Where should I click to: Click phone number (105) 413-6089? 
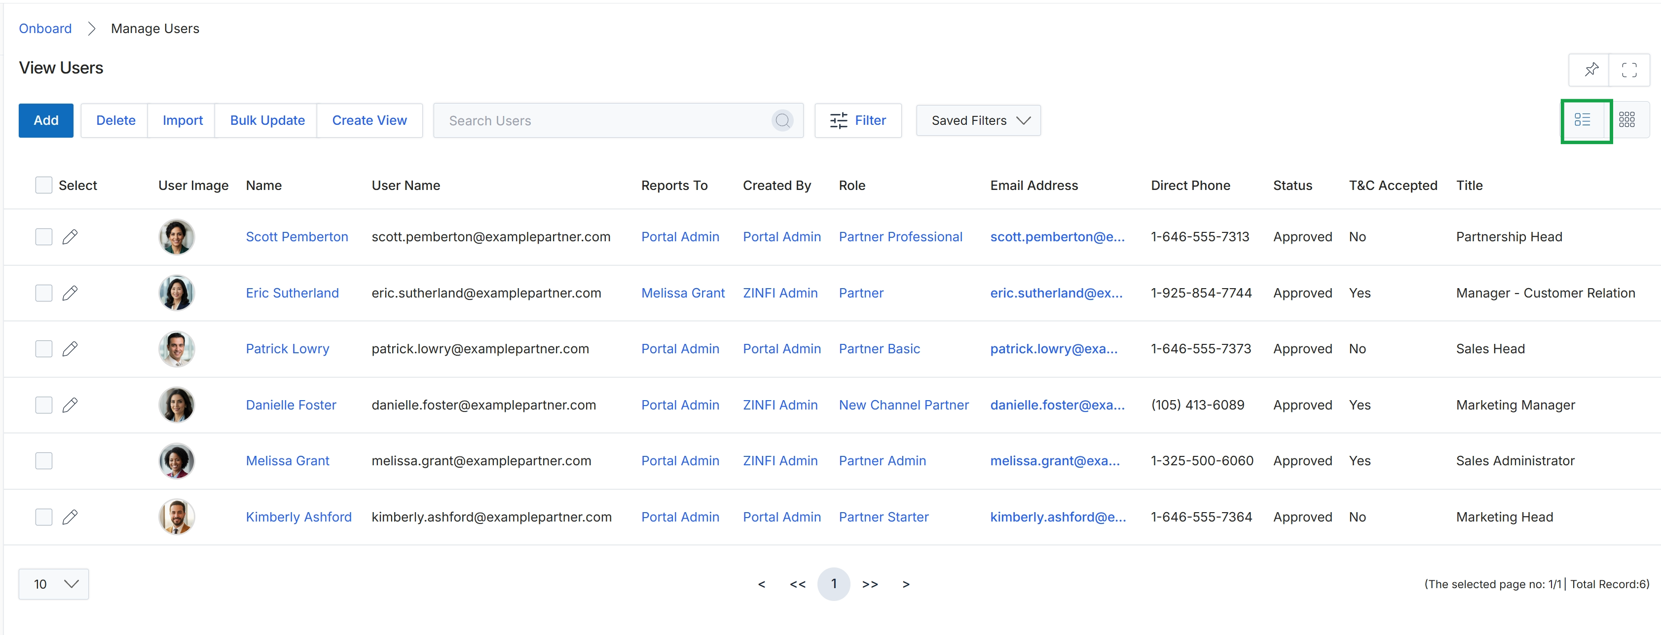coord(1197,405)
